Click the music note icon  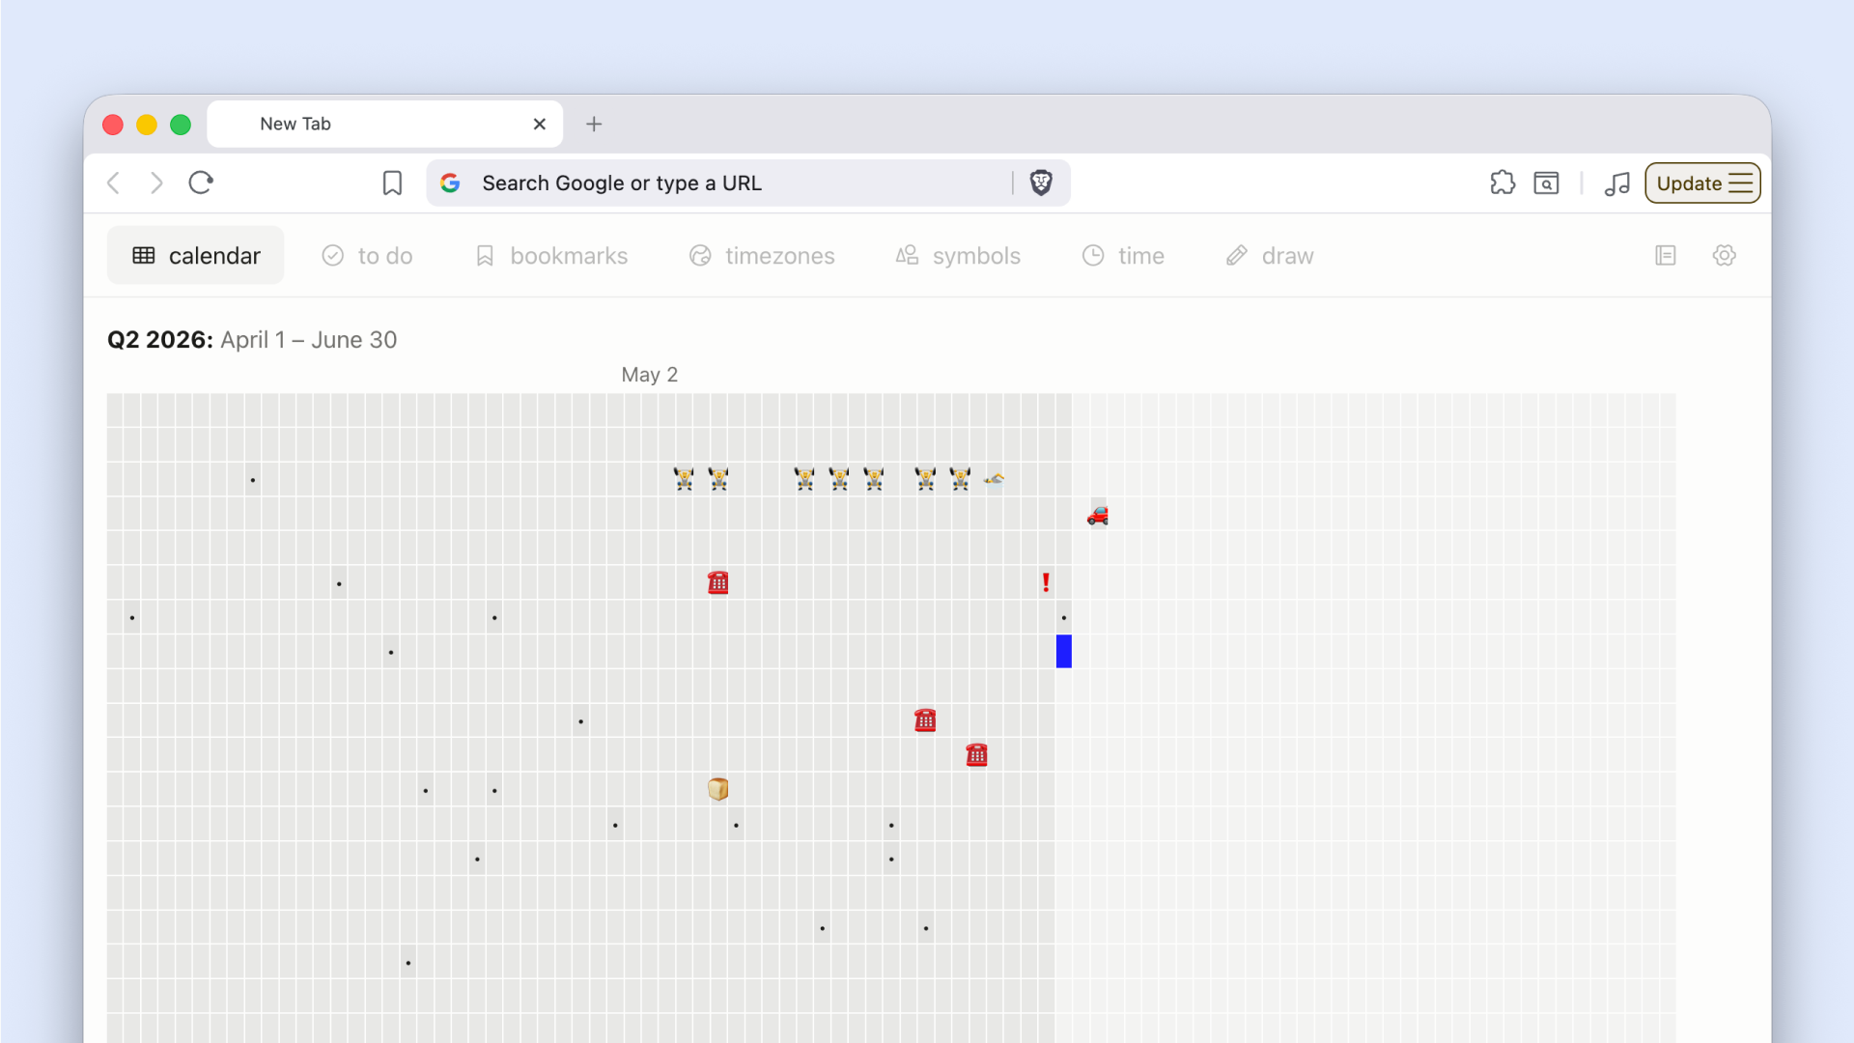[x=1617, y=183]
